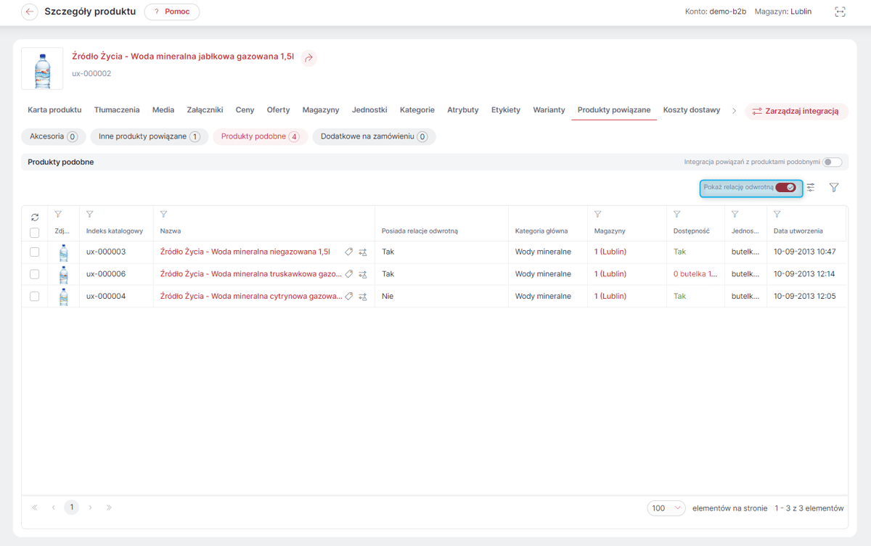
Task: Open filter for Jednos... column
Action: [735, 215]
